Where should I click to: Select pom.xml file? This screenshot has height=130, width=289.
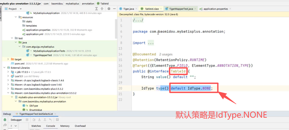tap(20, 63)
